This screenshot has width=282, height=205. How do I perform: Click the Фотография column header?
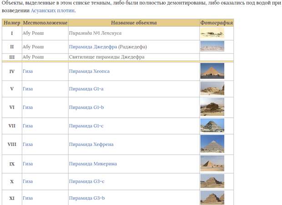(x=217, y=23)
